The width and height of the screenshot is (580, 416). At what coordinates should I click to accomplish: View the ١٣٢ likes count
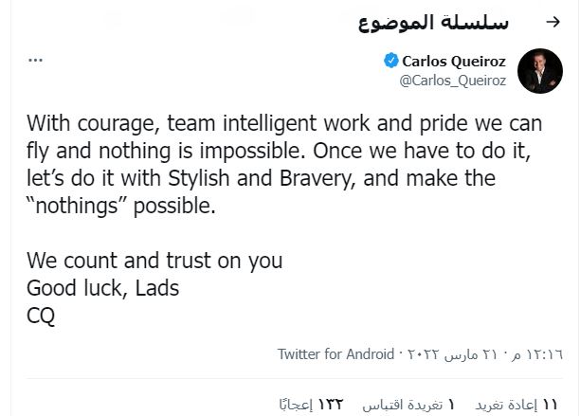pos(331,405)
